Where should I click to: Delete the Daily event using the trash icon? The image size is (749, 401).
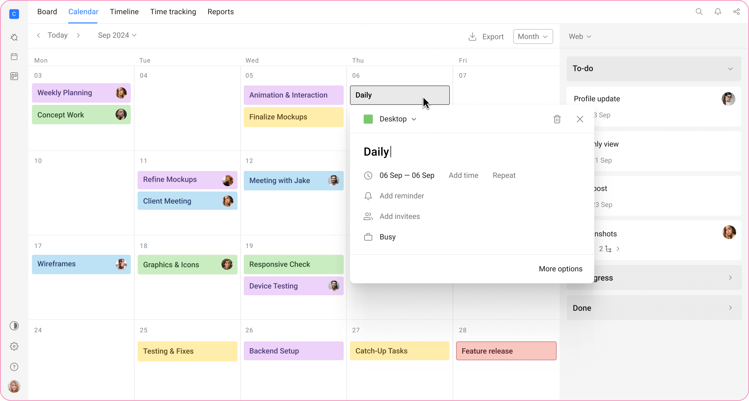[557, 119]
